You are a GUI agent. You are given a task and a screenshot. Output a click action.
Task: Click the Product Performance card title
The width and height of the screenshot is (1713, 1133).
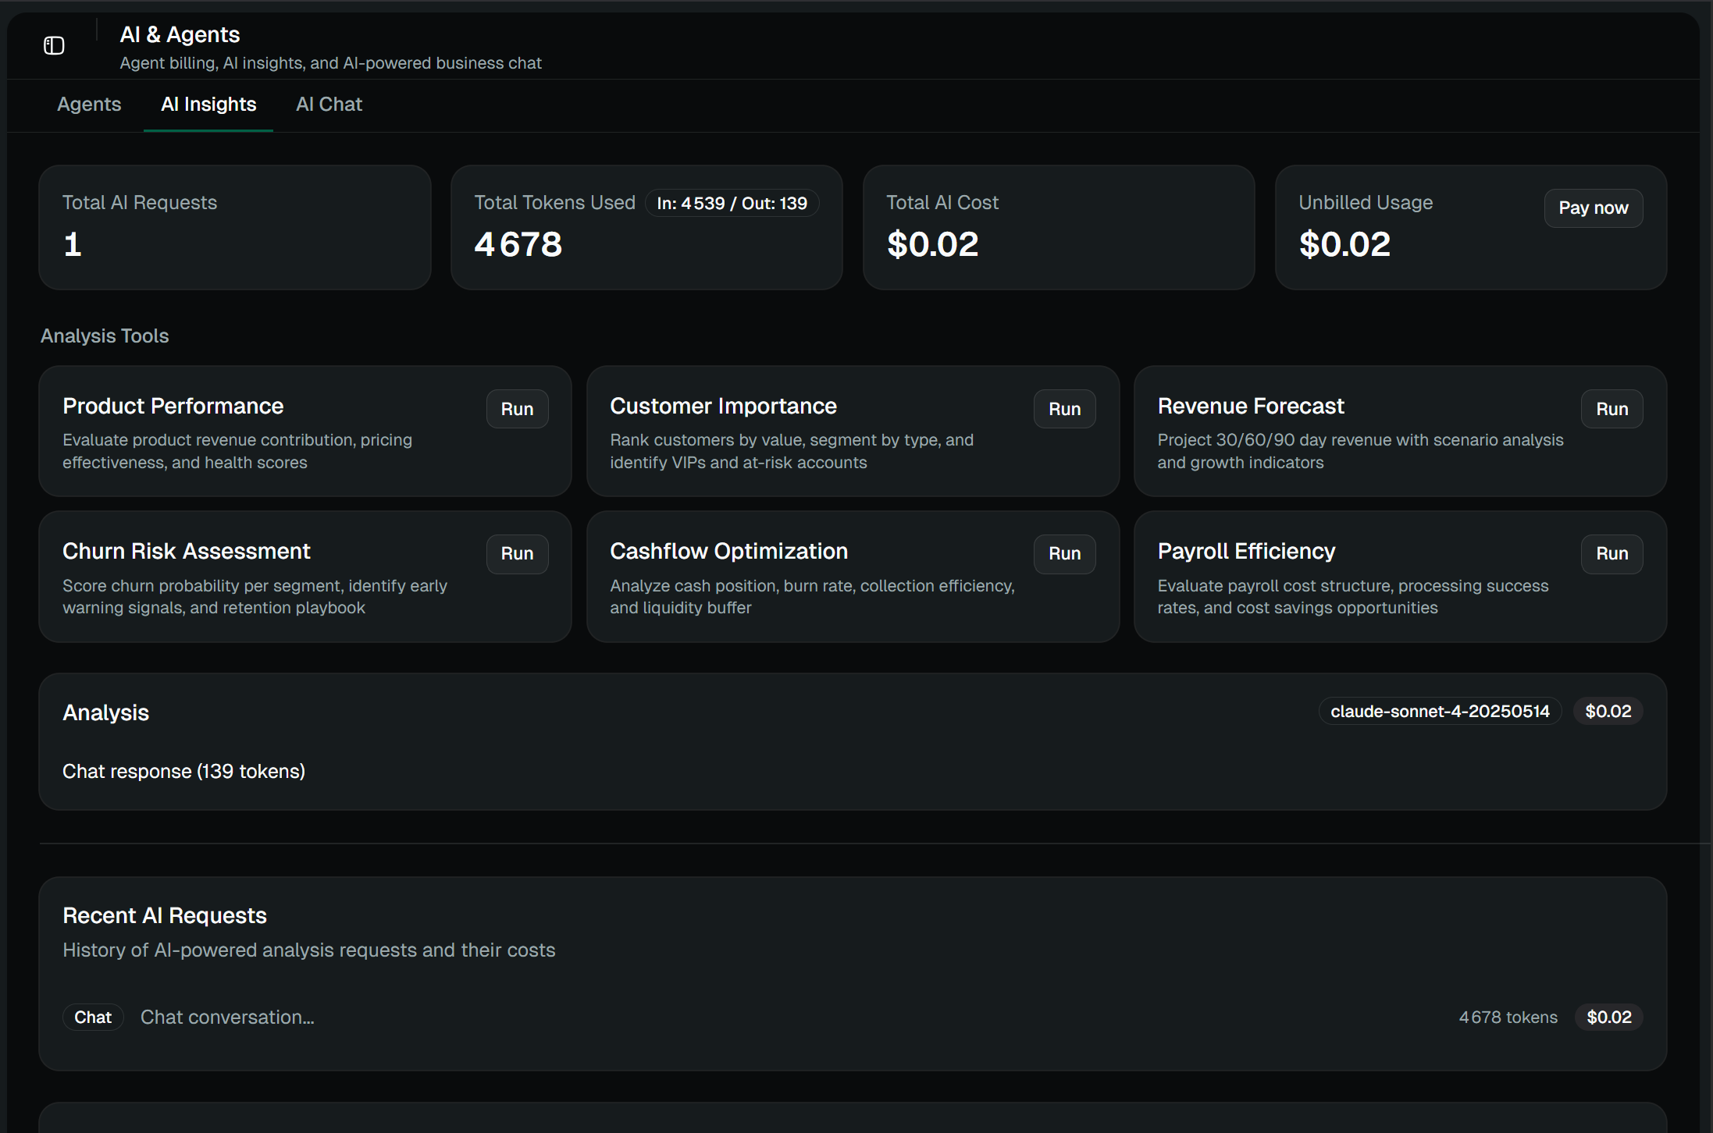point(173,407)
